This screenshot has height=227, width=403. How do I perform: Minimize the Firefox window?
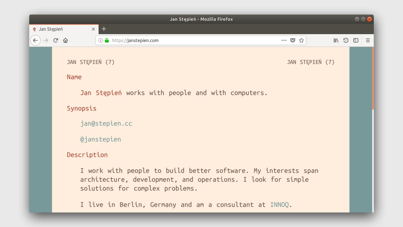click(x=357, y=19)
